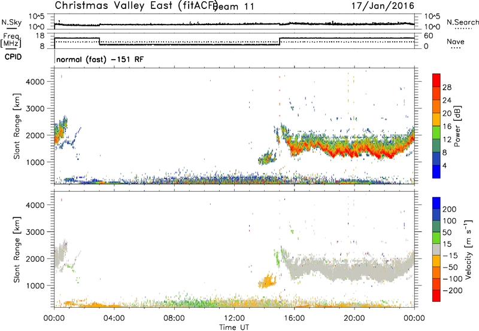Click the '10^5' tick on the N.Sky axis

click(37, 16)
